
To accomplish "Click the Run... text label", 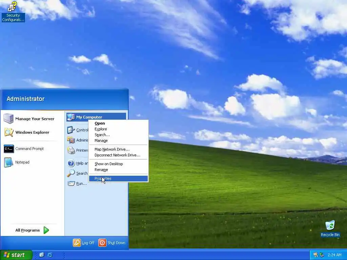I will [81, 183].
